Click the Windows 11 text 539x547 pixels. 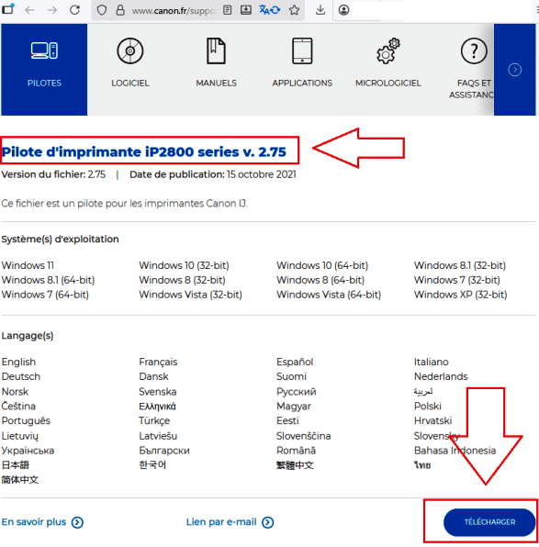(x=28, y=265)
